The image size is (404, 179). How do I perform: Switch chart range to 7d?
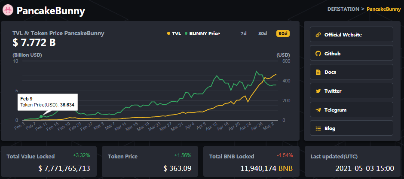[x=244, y=33]
